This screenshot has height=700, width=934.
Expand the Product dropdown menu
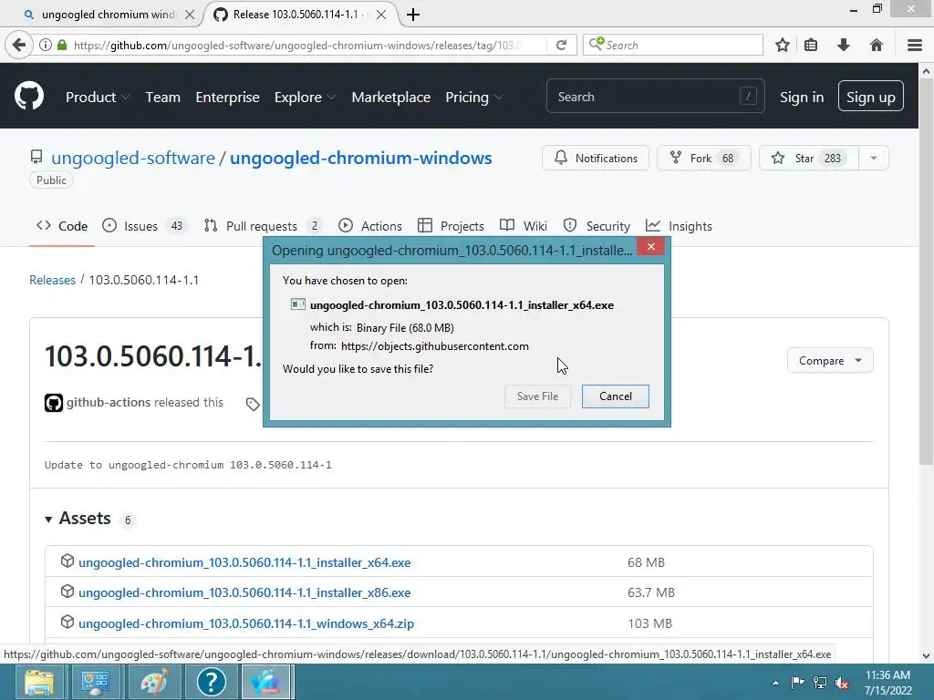pos(98,97)
